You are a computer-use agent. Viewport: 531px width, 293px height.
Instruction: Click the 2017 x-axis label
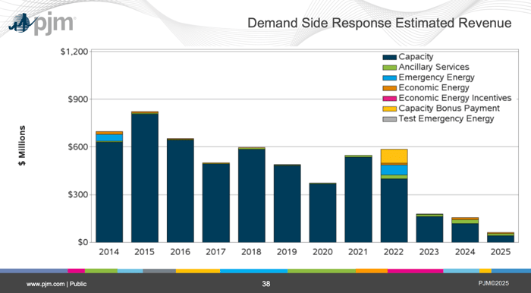[x=215, y=252]
